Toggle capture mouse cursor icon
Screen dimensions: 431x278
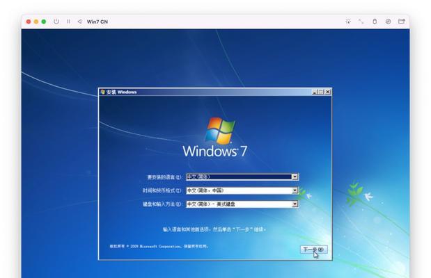(x=348, y=22)
